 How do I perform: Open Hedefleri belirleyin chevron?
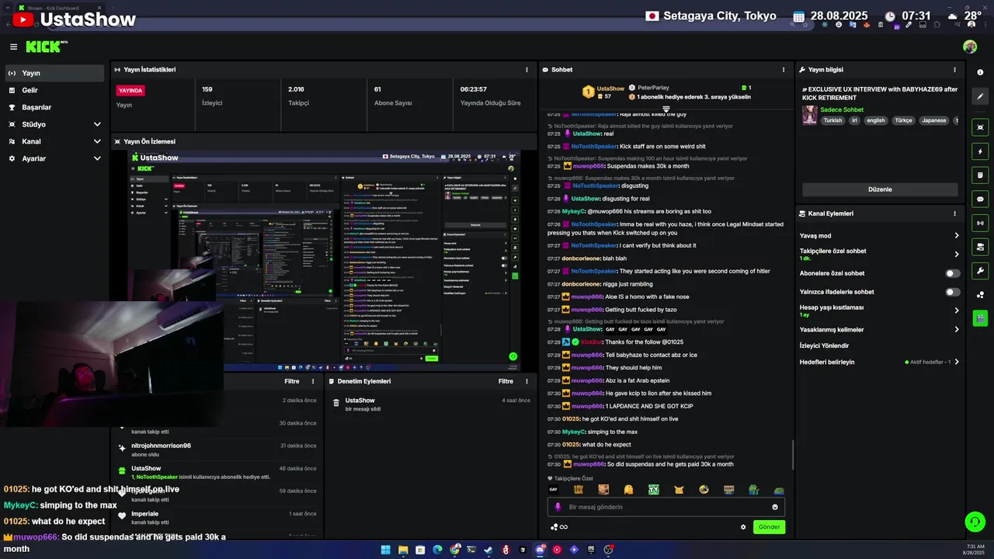click(x=957, y=362)
